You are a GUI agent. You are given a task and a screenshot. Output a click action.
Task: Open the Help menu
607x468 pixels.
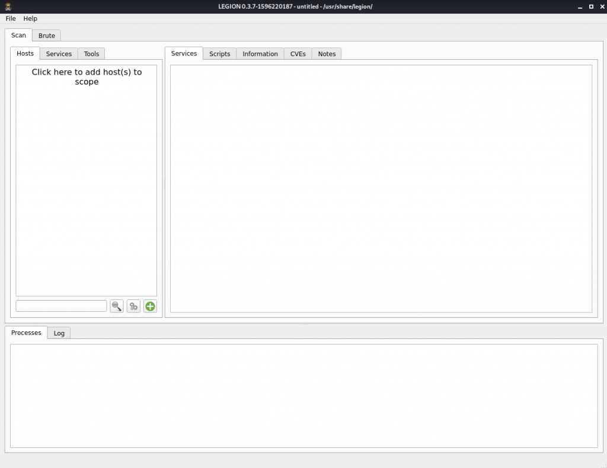click(x=30, y=18)
